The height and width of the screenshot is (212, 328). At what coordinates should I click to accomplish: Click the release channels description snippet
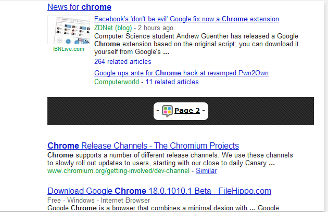click(x=170, y=159)
